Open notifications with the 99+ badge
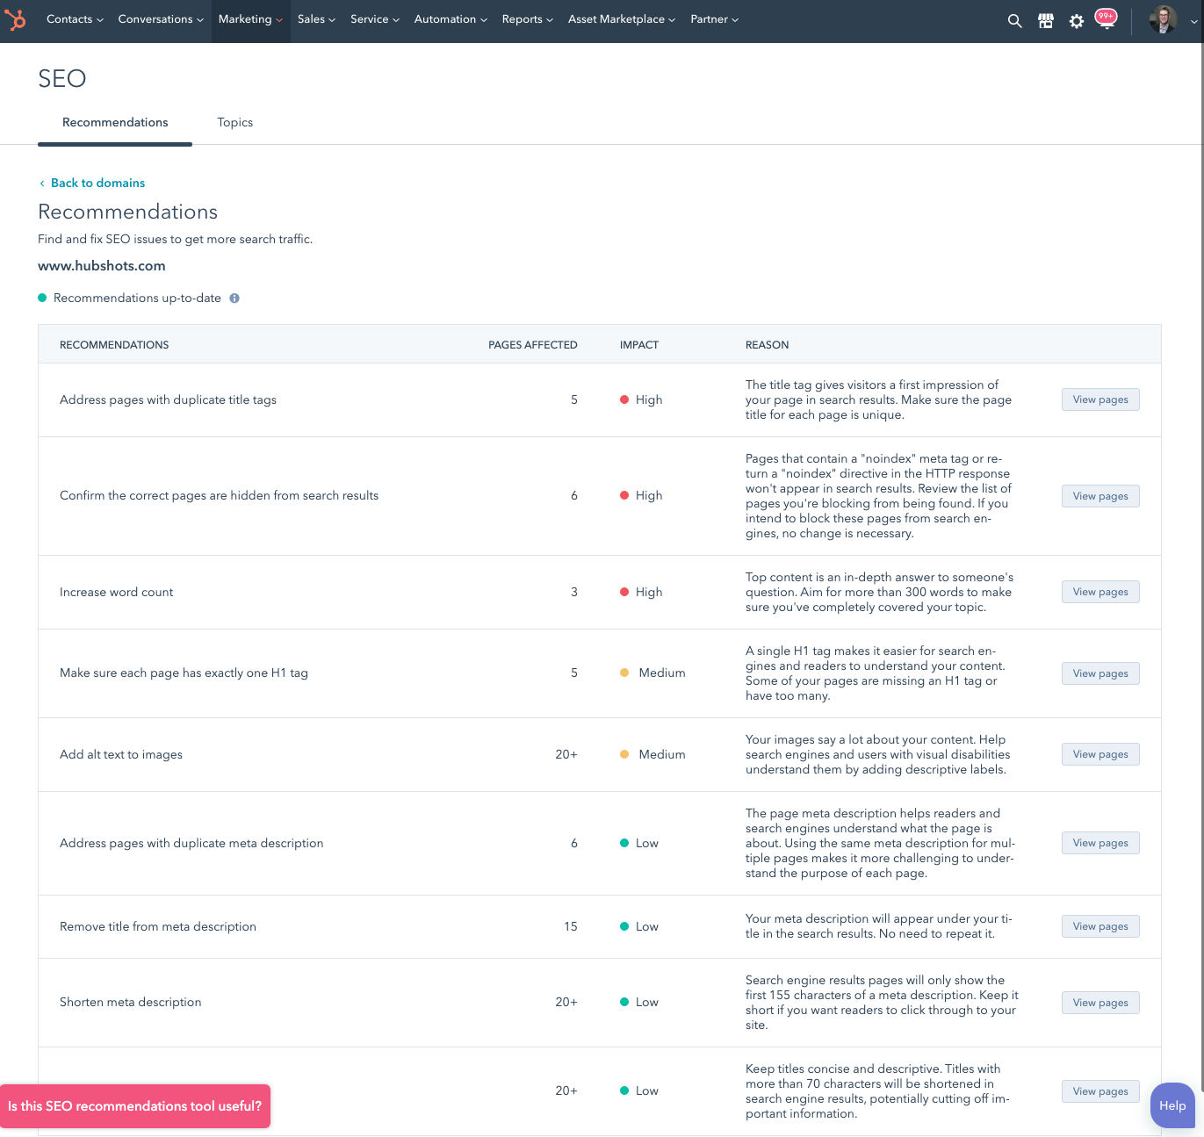Viewport: 1204px width, 1137px height. [x=1106, y=20]
